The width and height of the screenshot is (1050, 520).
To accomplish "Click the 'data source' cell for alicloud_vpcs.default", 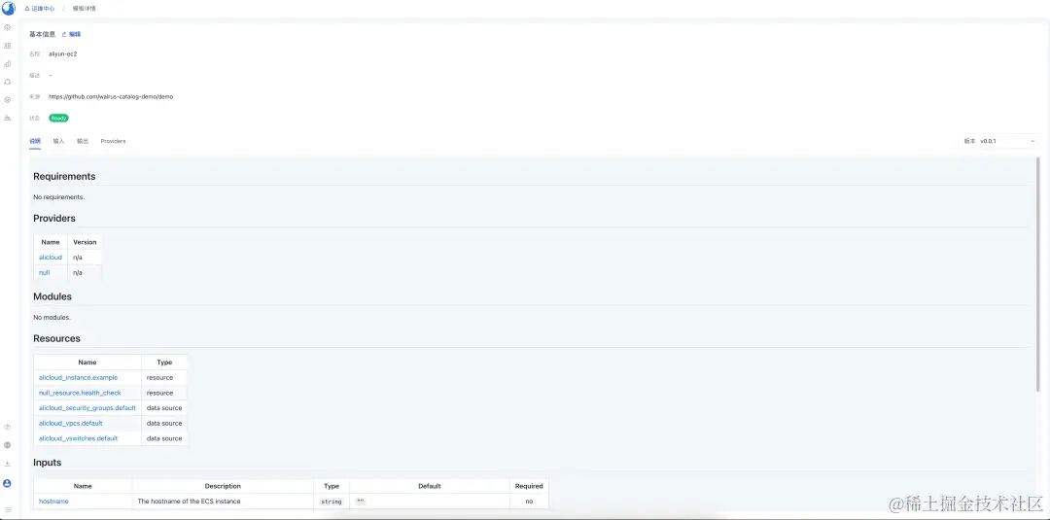I will pyautogui.click(x=164, y=424).
